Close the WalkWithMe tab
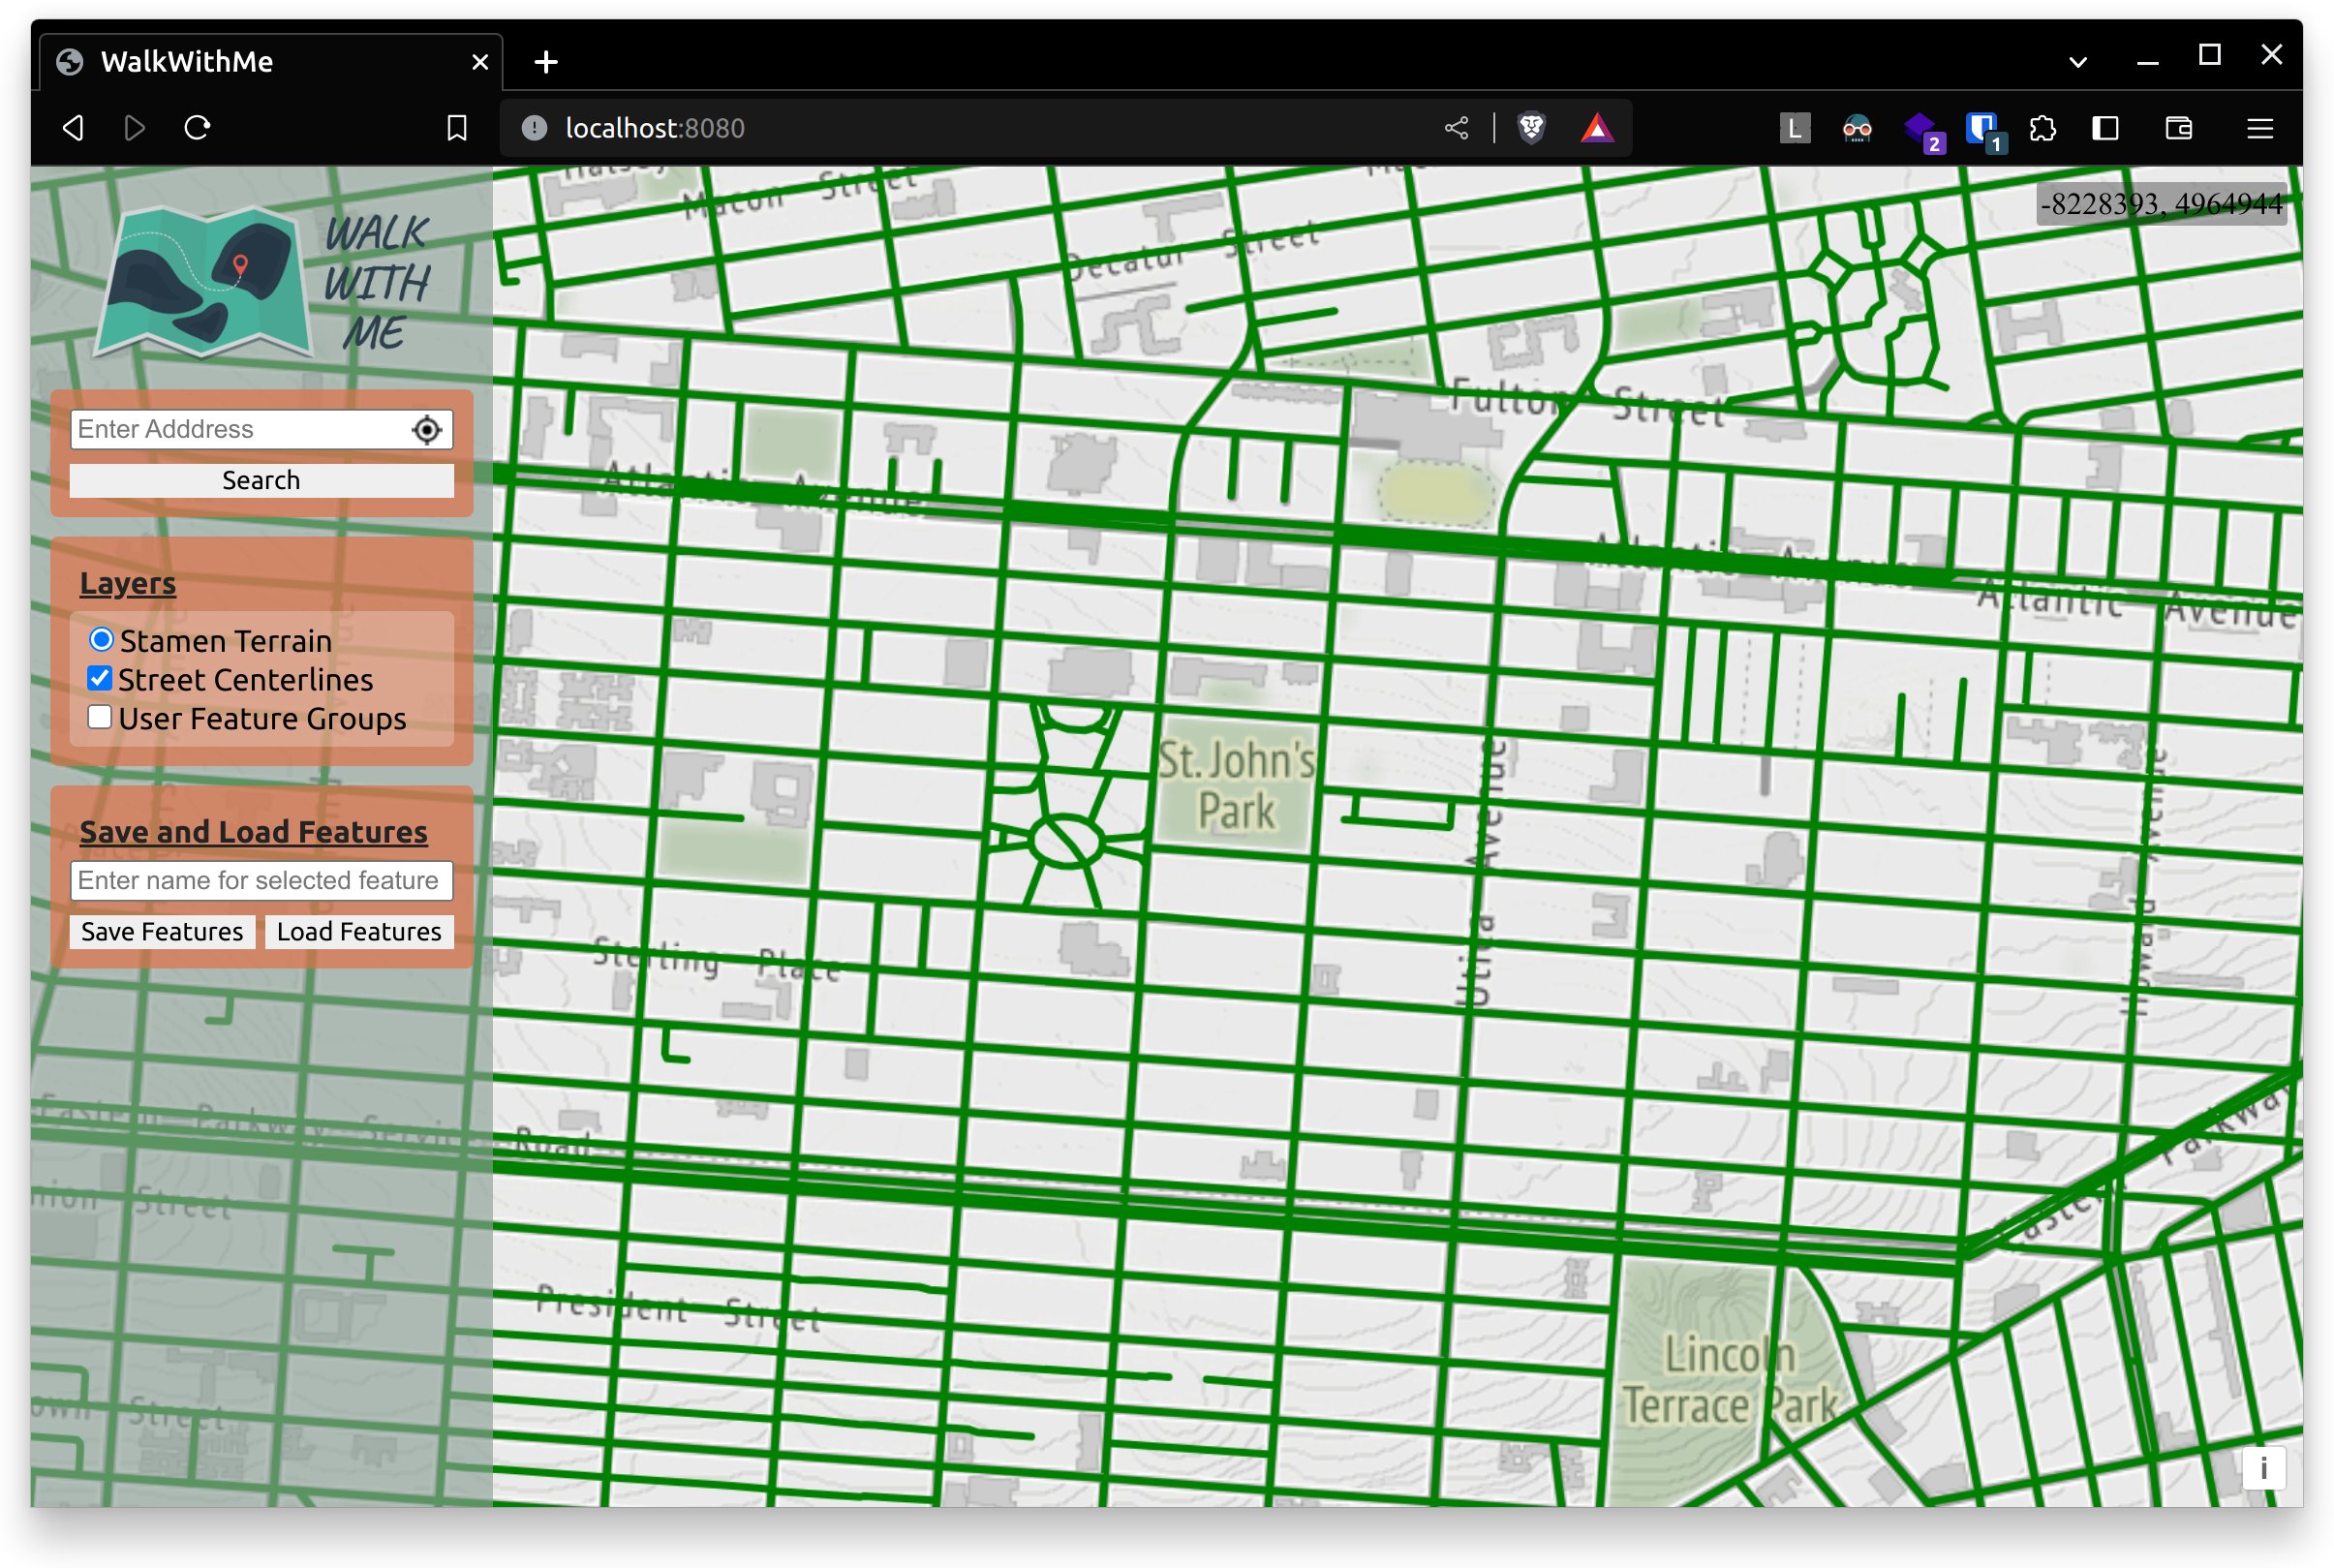 pos(480,62)
